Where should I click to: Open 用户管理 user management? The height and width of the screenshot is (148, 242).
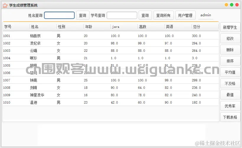[185, 15]
